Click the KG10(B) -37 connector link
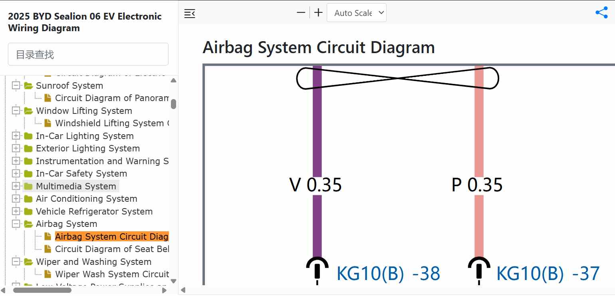The height and width of the screenshot is (296, 615). click(x=548, y=274)
